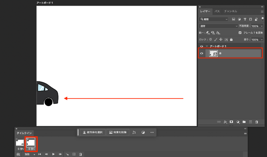The height and width of the screenshot is (157, 267).
Task: Open frame 2 delay time dropdown
Action: tap(32, 149)
